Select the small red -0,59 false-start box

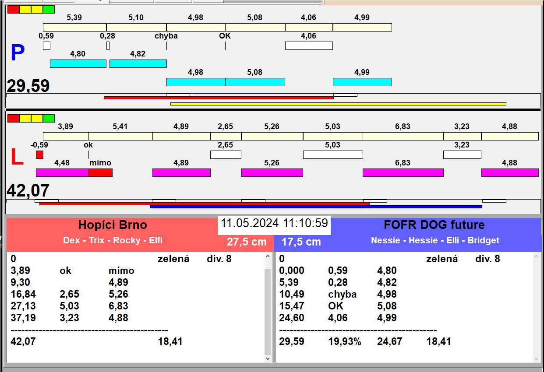click(x=39, y=154)
